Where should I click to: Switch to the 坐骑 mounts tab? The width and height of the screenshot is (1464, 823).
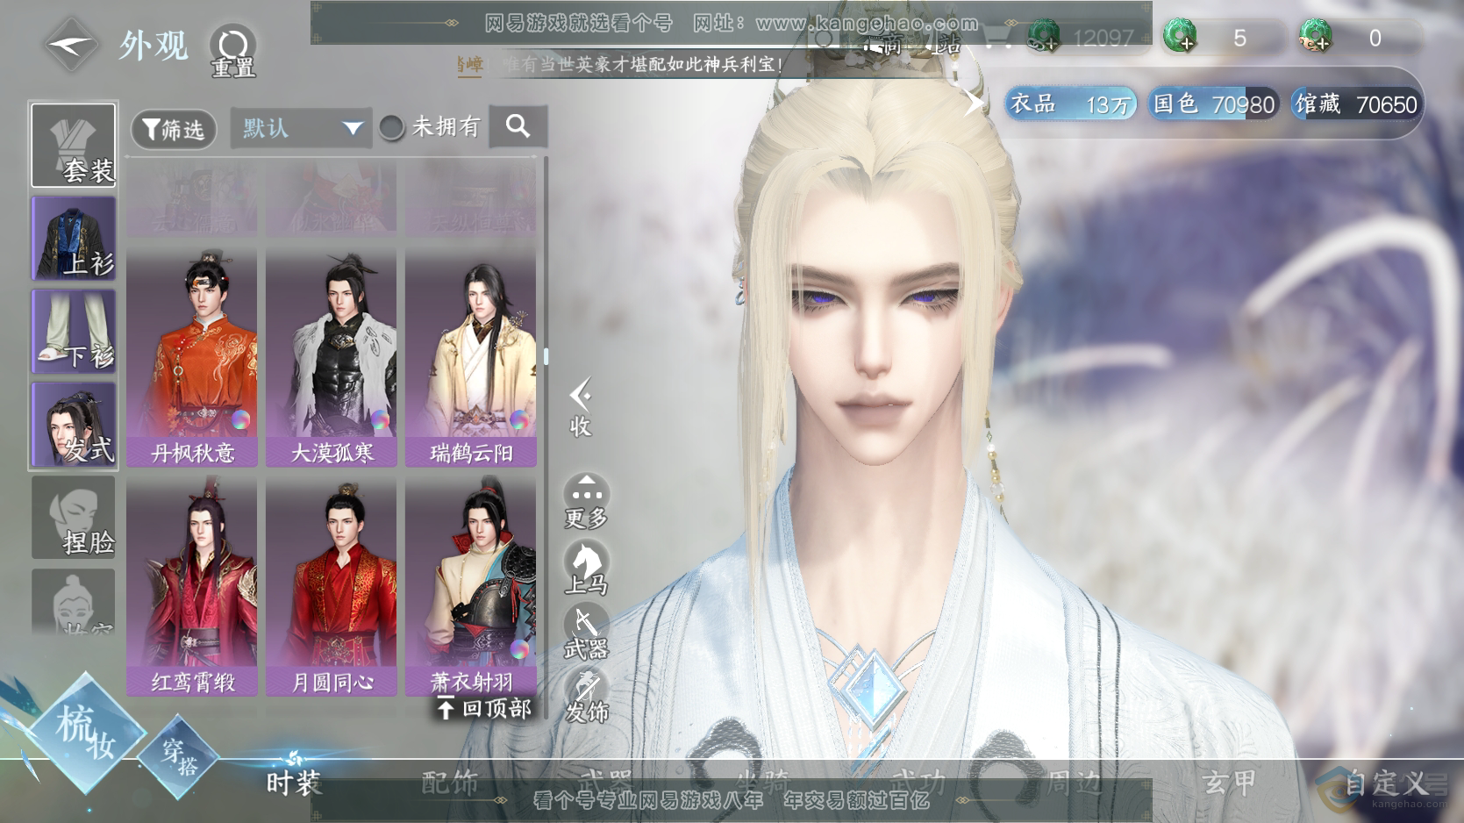coord(762,783)
